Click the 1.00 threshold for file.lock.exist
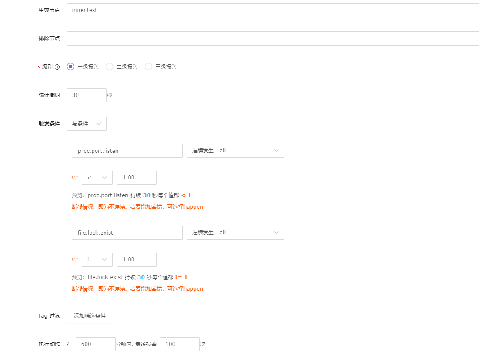Viewport: 479px width, 358px height. 137,260
